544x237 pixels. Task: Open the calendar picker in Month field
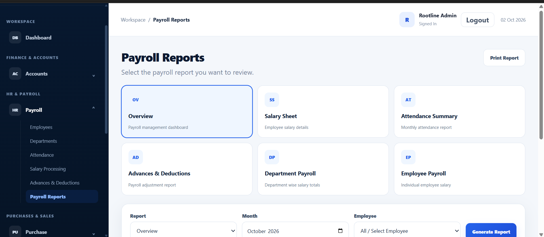[340, 231]
